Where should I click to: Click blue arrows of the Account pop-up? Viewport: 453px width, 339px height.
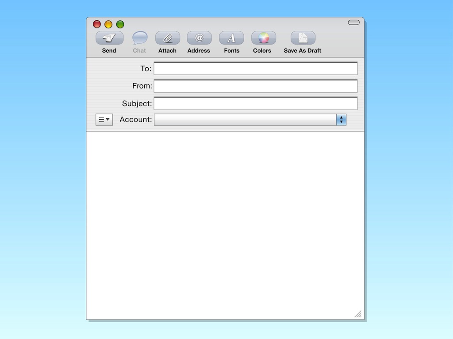[x=341, y=120]
